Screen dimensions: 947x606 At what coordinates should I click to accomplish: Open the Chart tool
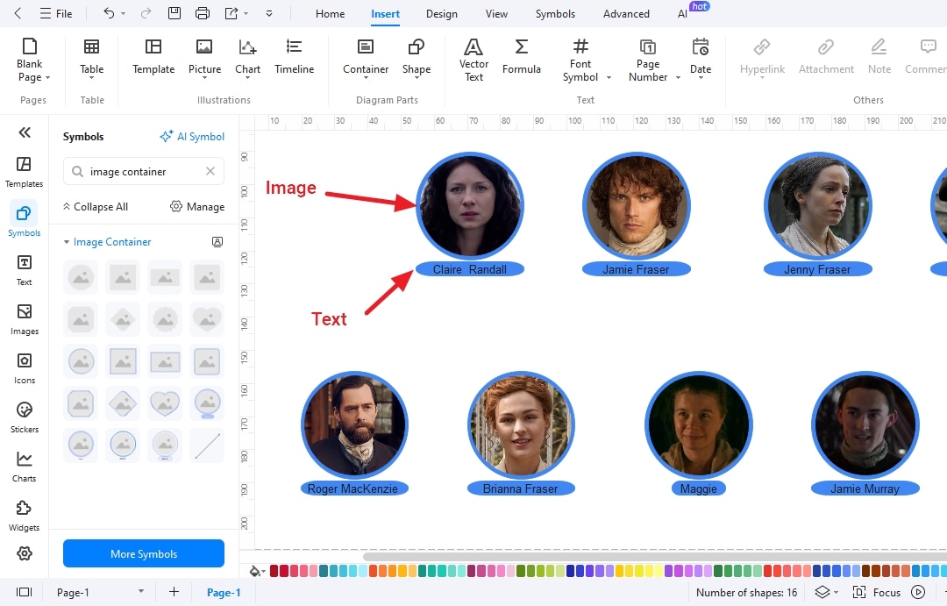tap(247, 59)
